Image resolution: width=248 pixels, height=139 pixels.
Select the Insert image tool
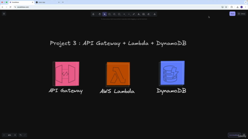point(144,14)
